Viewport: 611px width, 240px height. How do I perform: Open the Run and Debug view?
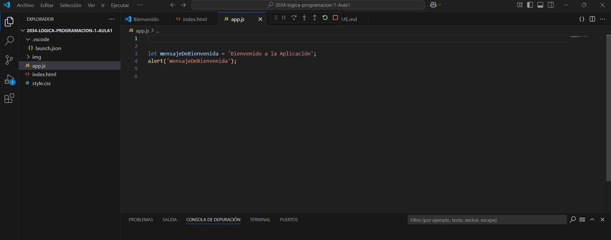tap(9, 79)
